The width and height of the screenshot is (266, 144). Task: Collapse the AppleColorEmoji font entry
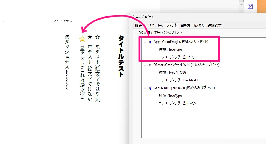click(145, 42)
